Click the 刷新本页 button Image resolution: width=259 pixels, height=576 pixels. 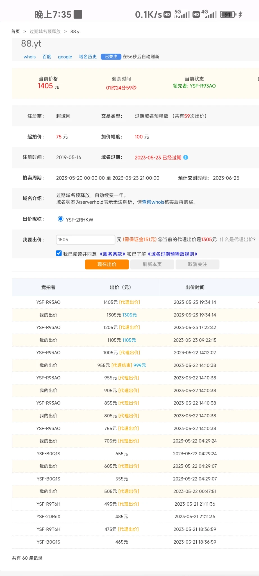coord(152,264)
